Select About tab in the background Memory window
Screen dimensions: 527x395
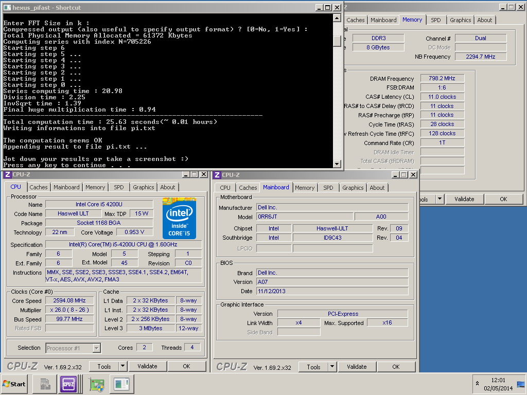485,20
